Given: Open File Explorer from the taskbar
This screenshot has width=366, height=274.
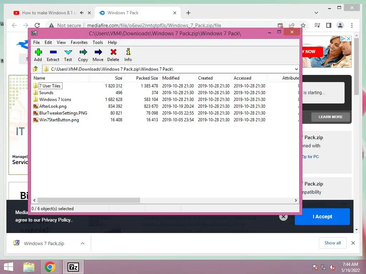Looking at the screenshot, I should click(29, 267).
